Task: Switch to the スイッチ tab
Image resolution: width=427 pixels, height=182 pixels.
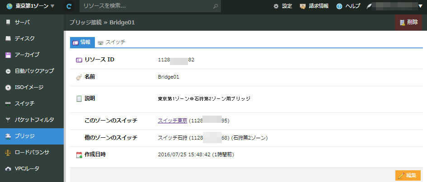Action: 112,42
